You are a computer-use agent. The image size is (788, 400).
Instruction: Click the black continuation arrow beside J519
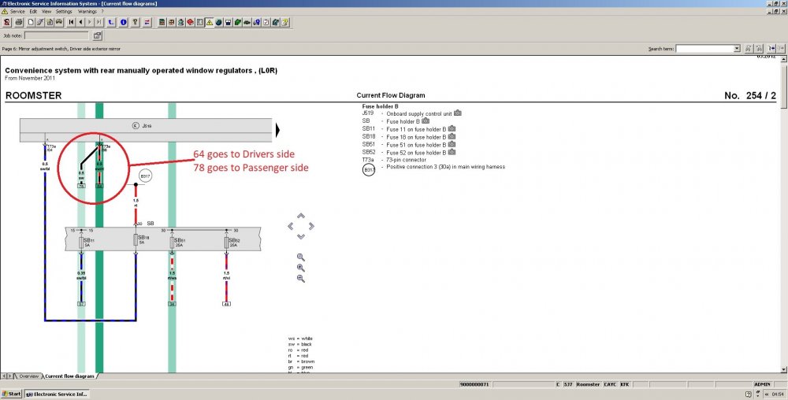pos(278,131)
